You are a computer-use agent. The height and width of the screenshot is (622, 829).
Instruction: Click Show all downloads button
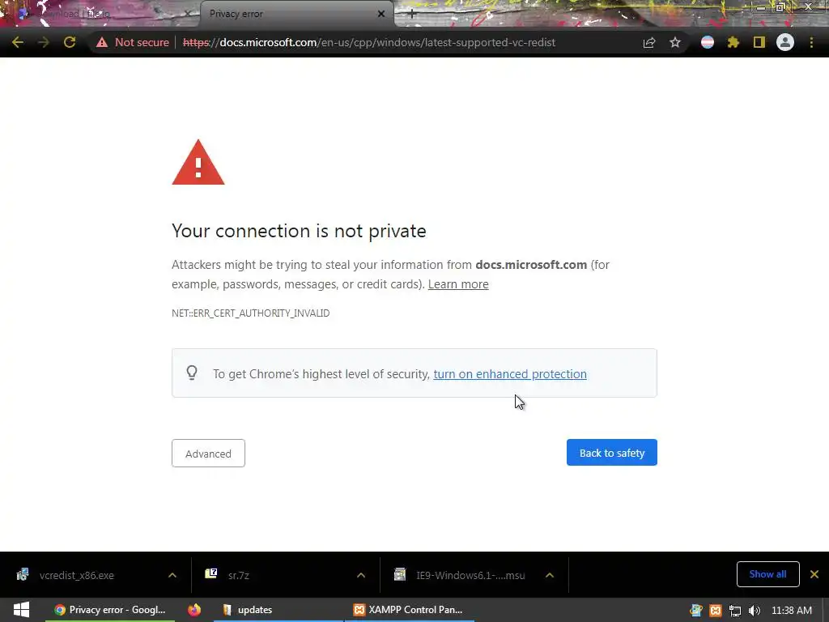click(x=767, y=574)
